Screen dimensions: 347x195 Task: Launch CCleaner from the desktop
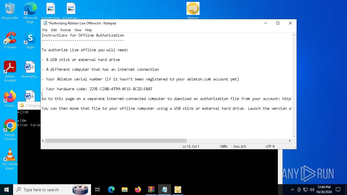point(10,40)
